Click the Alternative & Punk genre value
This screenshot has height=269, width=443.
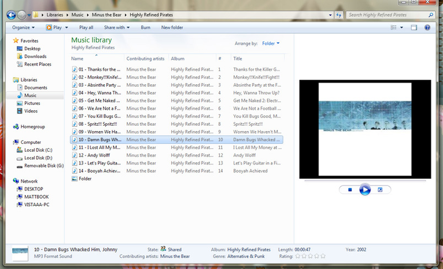click(x=246, y=256)
